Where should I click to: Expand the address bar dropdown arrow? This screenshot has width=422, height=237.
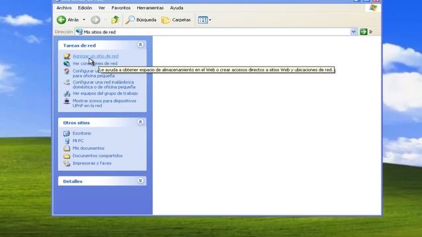coord(353,32)
